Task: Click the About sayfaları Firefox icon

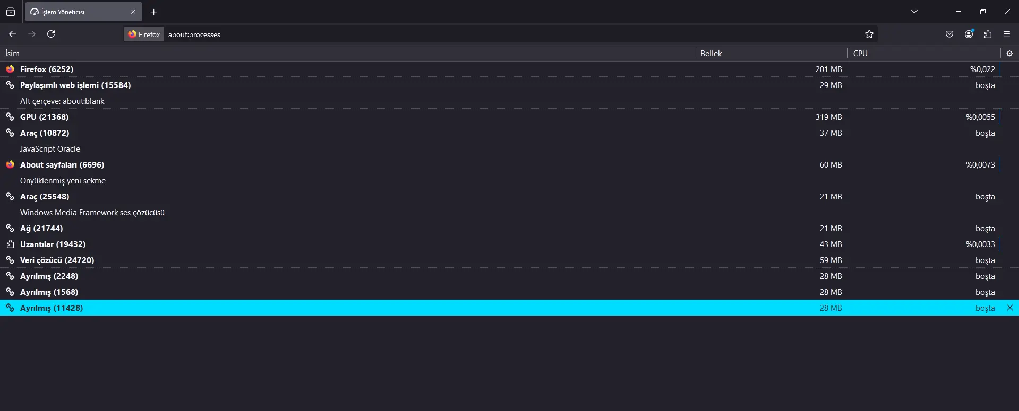Action: pos(10,164)
